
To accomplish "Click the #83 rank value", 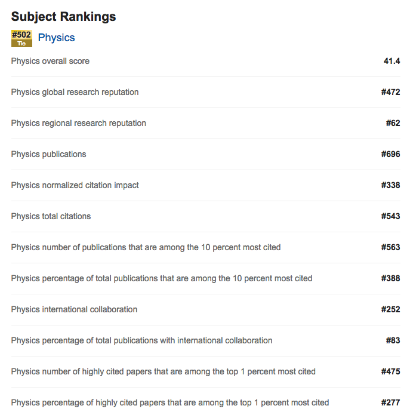I will click(x=393, y=340).
